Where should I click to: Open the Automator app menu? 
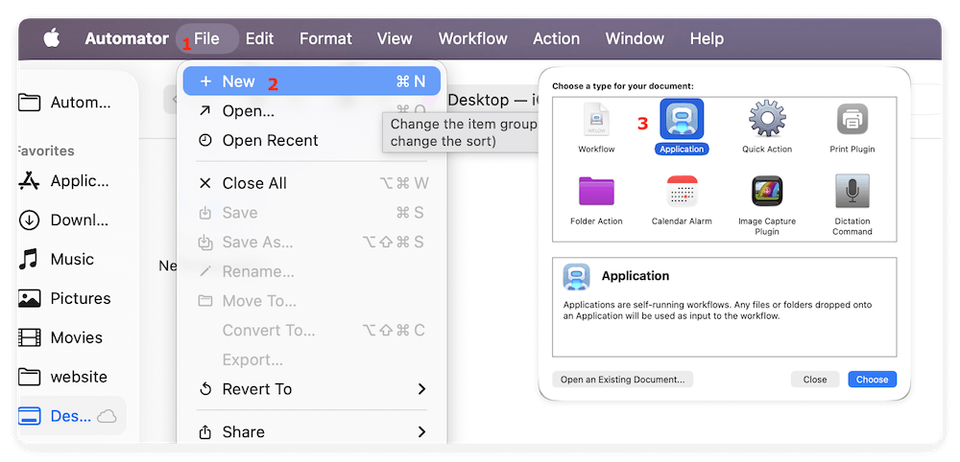point(127,38)
